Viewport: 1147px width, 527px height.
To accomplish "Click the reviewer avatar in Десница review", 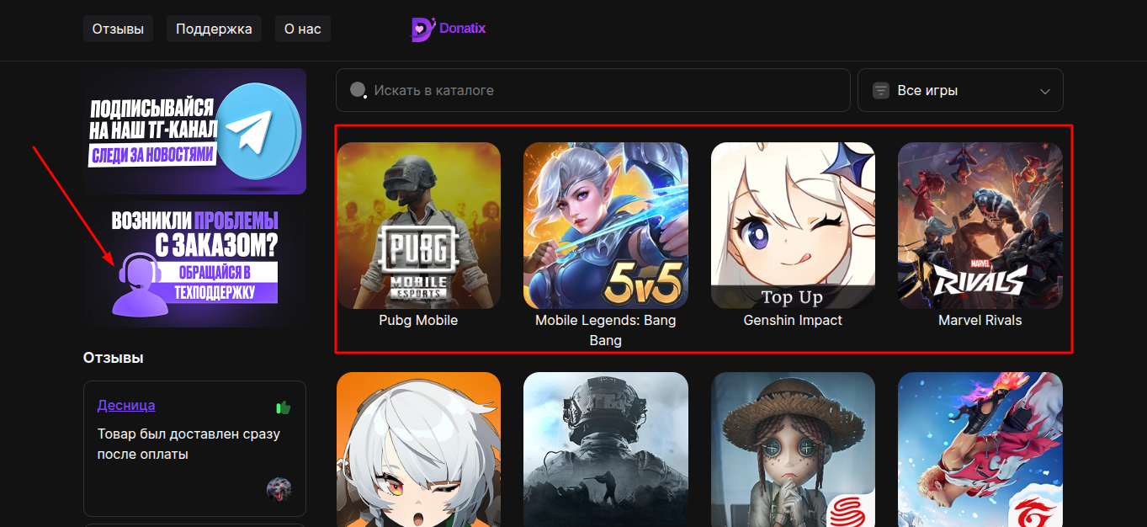I will click(279, 489).
